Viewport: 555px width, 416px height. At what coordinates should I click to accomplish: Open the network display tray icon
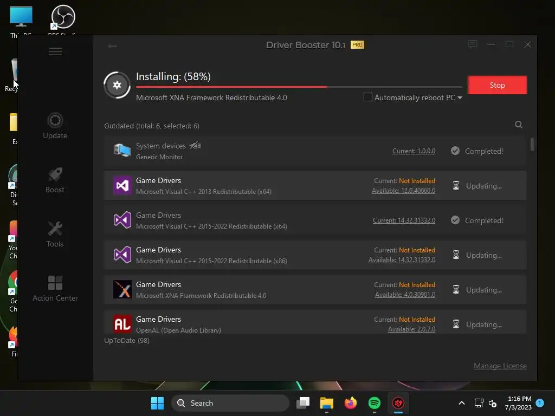pos(479,403)
